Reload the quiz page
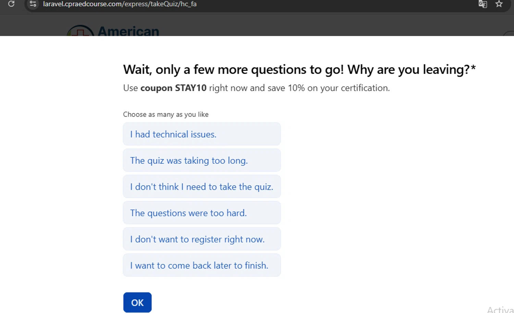This screenshot has height=313, width=514. 11,4
